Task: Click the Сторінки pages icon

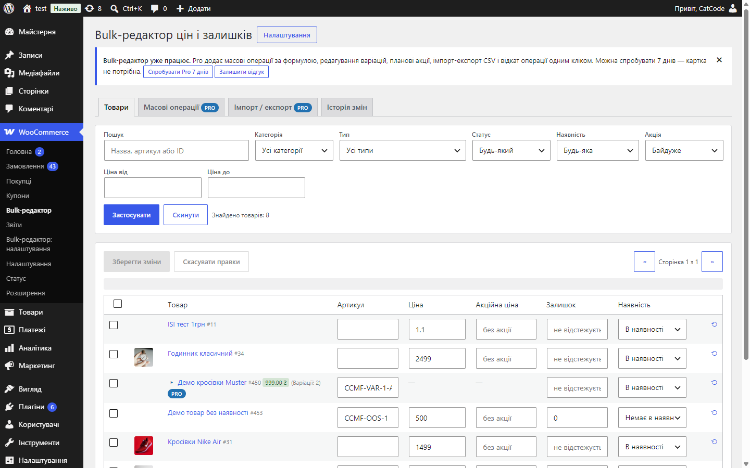Action: (9, 91)
